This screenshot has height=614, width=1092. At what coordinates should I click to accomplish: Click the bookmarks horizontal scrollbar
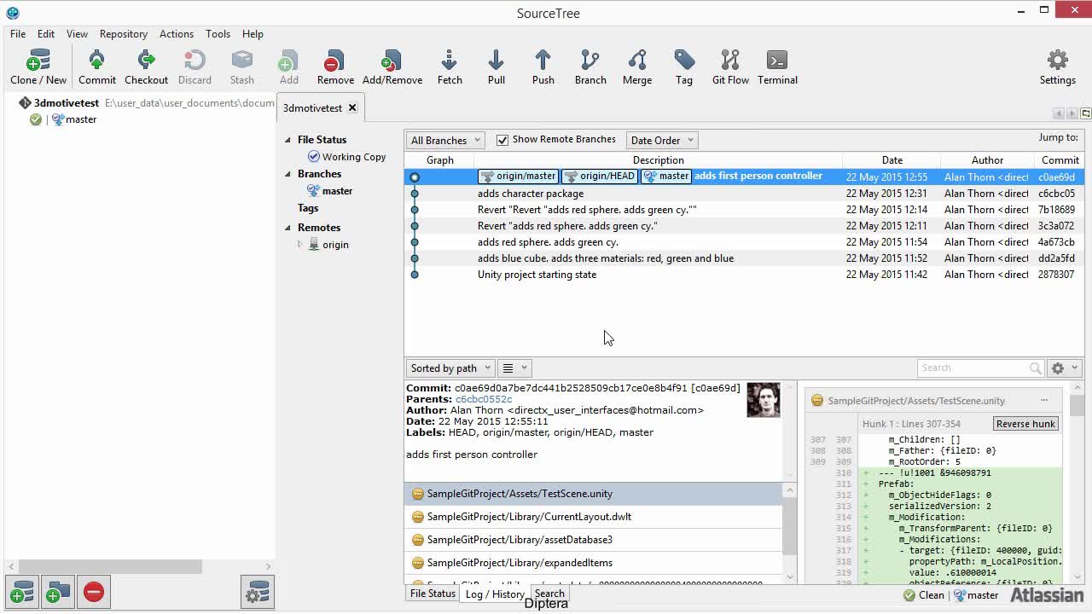(x=110, y=566)
